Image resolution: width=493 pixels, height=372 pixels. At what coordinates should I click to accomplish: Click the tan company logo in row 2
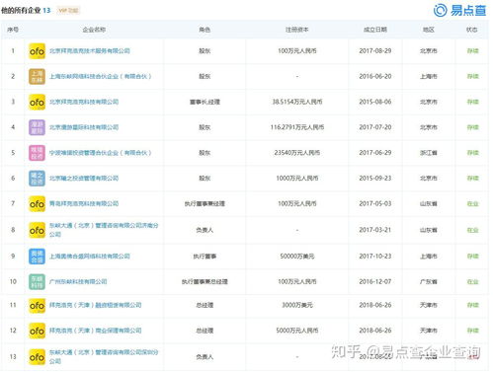[37, 76]
